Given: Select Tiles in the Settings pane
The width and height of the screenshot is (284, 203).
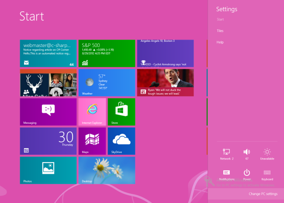Looking at the screenshot, I should coord(220,30).
